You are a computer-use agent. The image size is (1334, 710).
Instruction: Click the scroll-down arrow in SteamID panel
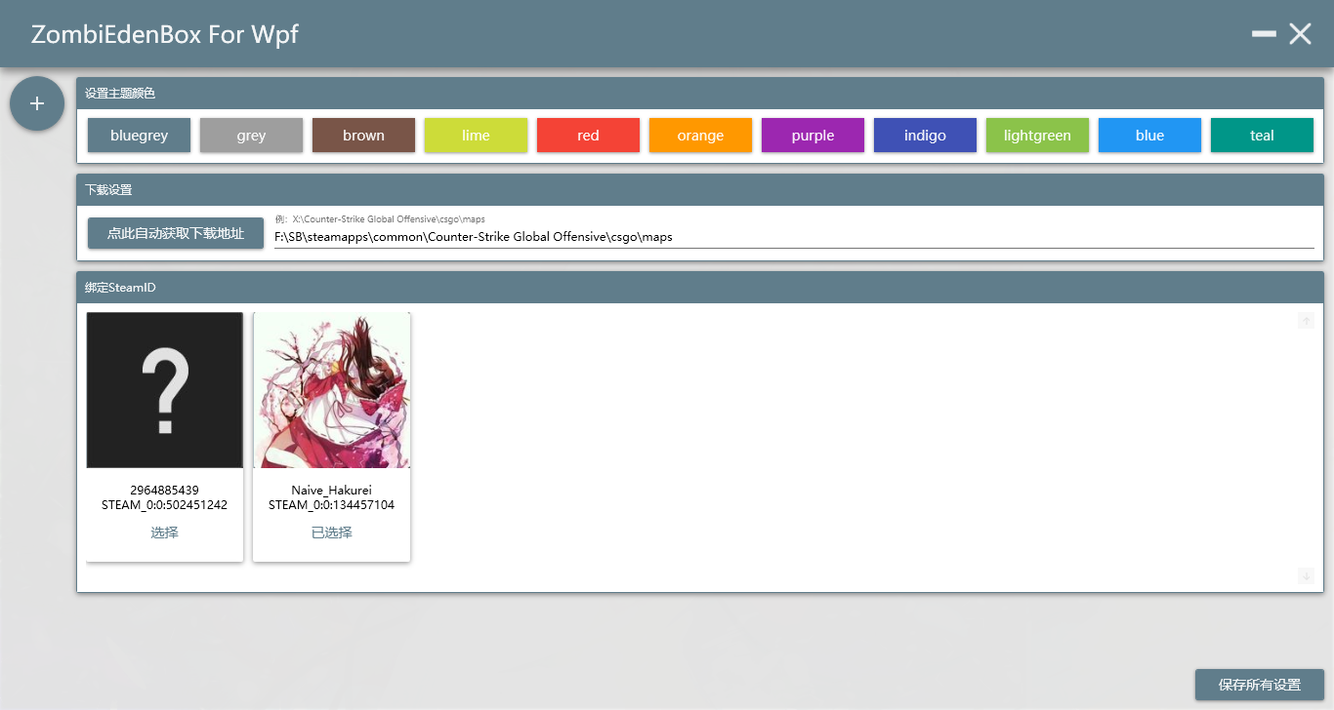pos(1306,576)
